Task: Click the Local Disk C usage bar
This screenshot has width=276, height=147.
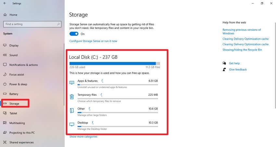Action: tap(115, 64)
